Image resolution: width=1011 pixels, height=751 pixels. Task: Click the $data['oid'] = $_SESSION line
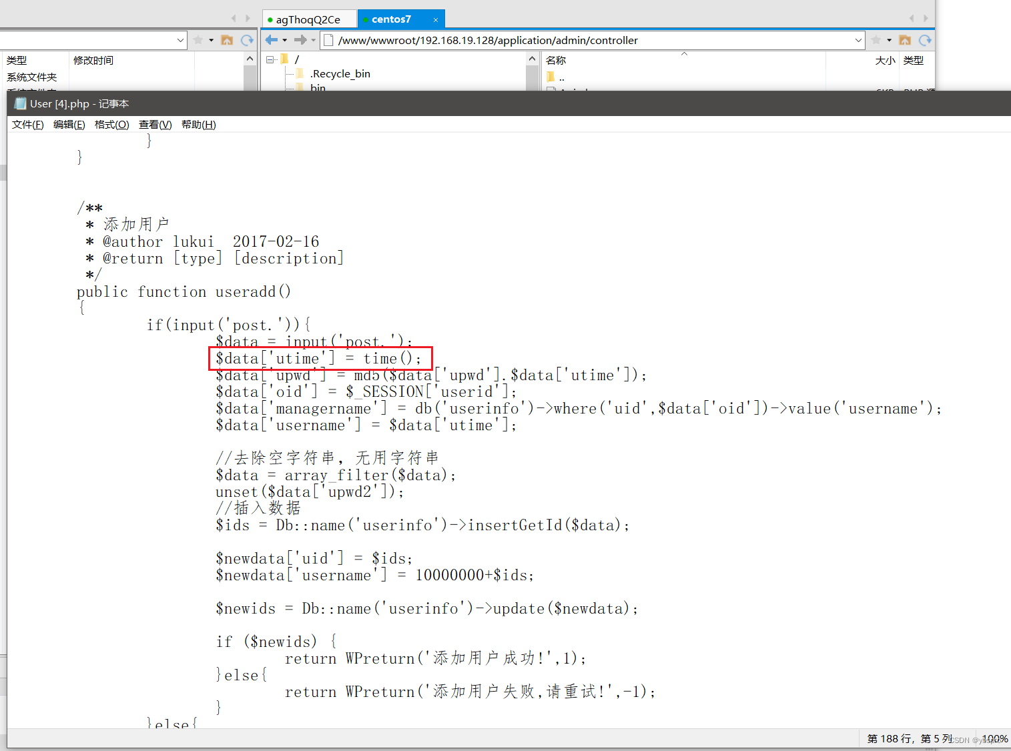366,392
